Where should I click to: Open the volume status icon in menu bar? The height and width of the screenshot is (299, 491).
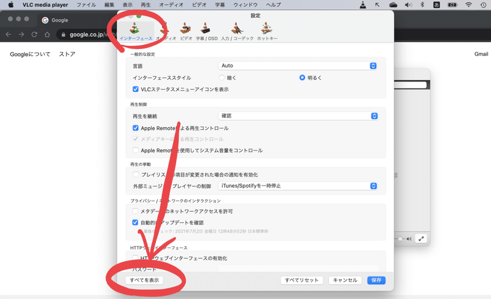pyautogui.click(x=408, y=5)
